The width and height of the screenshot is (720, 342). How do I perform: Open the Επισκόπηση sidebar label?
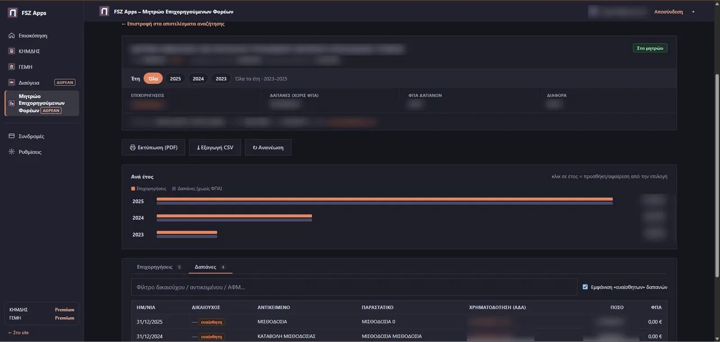[33, 35]
